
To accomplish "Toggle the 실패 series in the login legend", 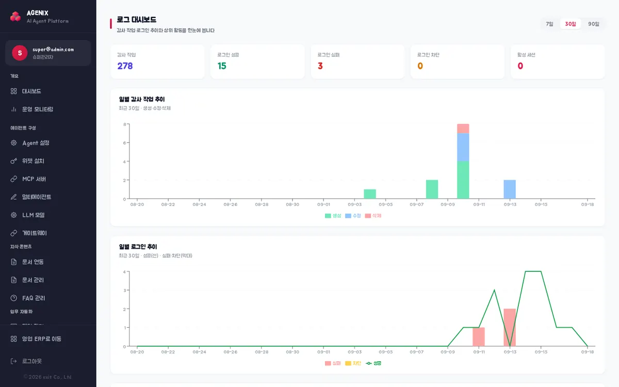I will [x=333, y=363].
